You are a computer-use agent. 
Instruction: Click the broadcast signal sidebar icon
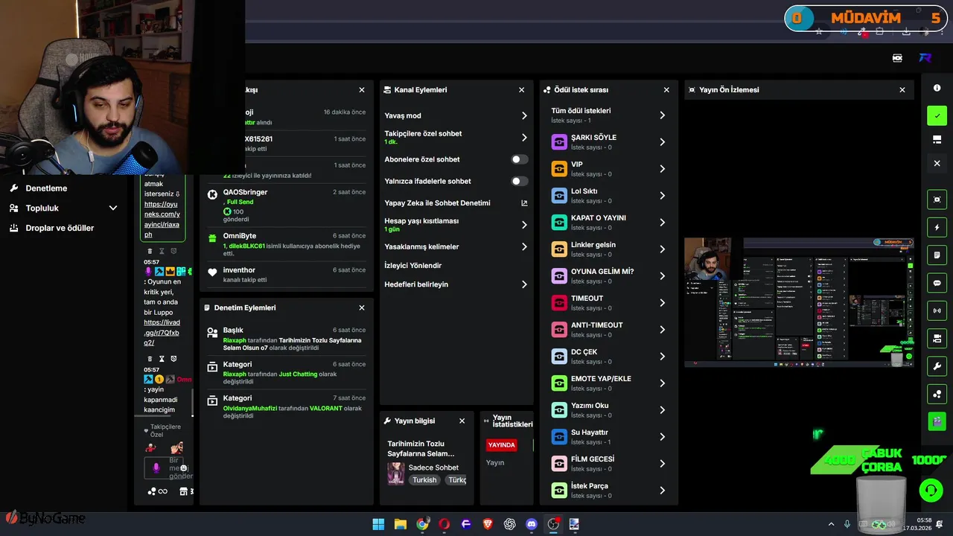tap(937, 310)
